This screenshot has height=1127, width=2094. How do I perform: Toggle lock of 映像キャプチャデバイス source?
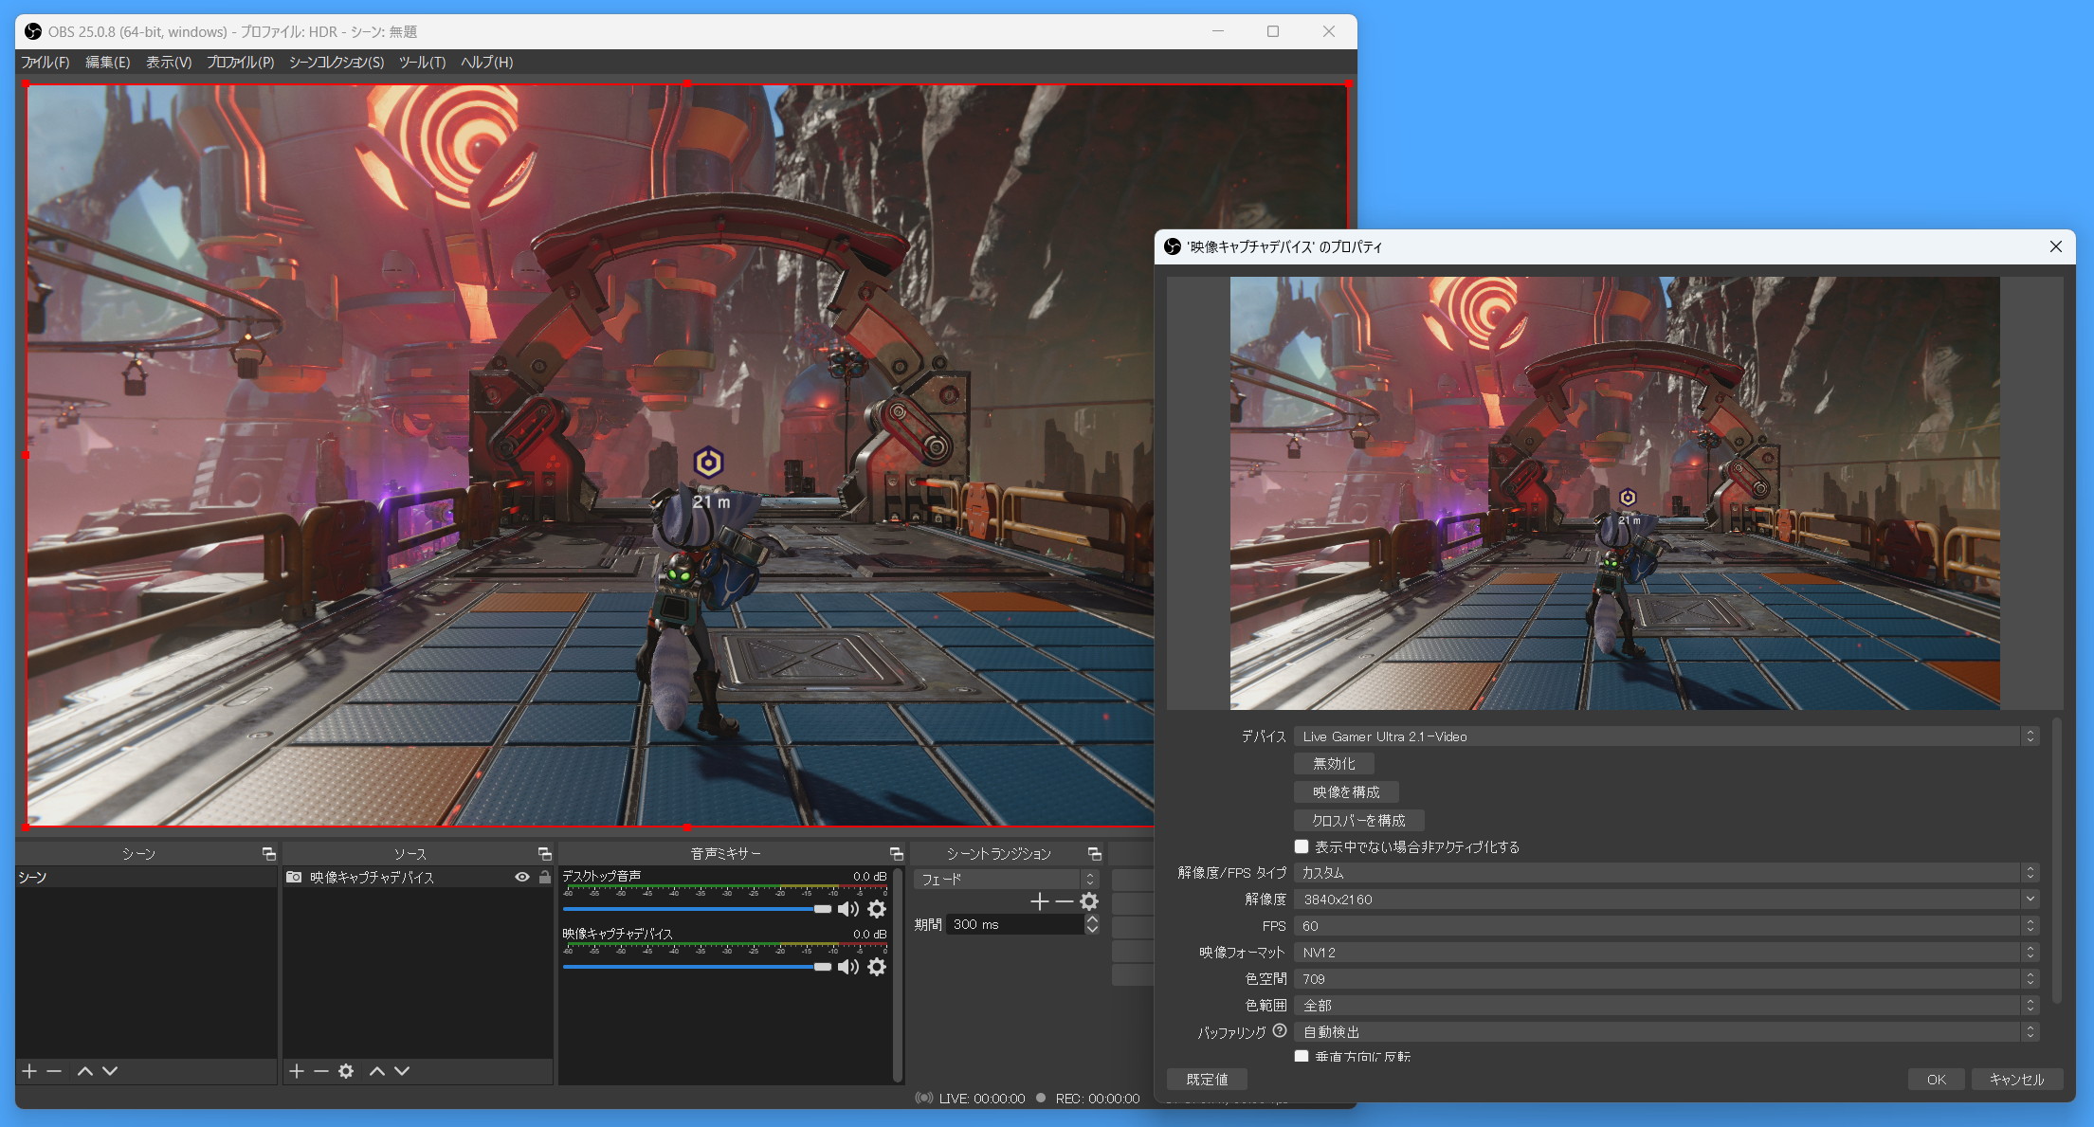544,878
